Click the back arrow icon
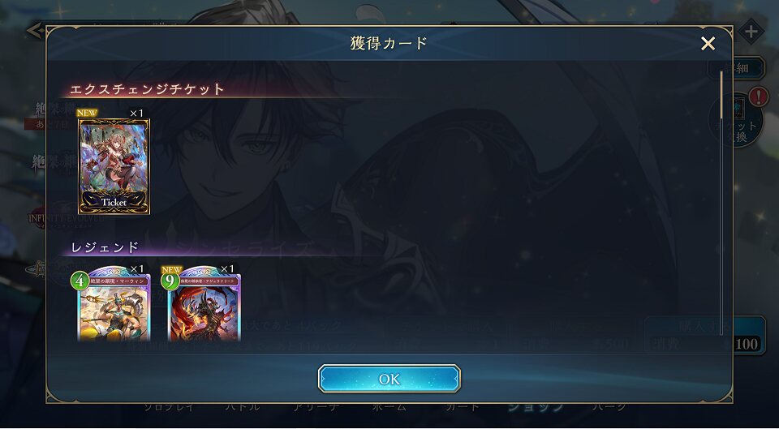The image size is (779, 429). pyautogui.click(x=35, y=30)
